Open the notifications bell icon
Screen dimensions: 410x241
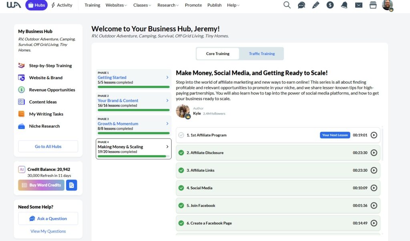(x=344, y=5)
